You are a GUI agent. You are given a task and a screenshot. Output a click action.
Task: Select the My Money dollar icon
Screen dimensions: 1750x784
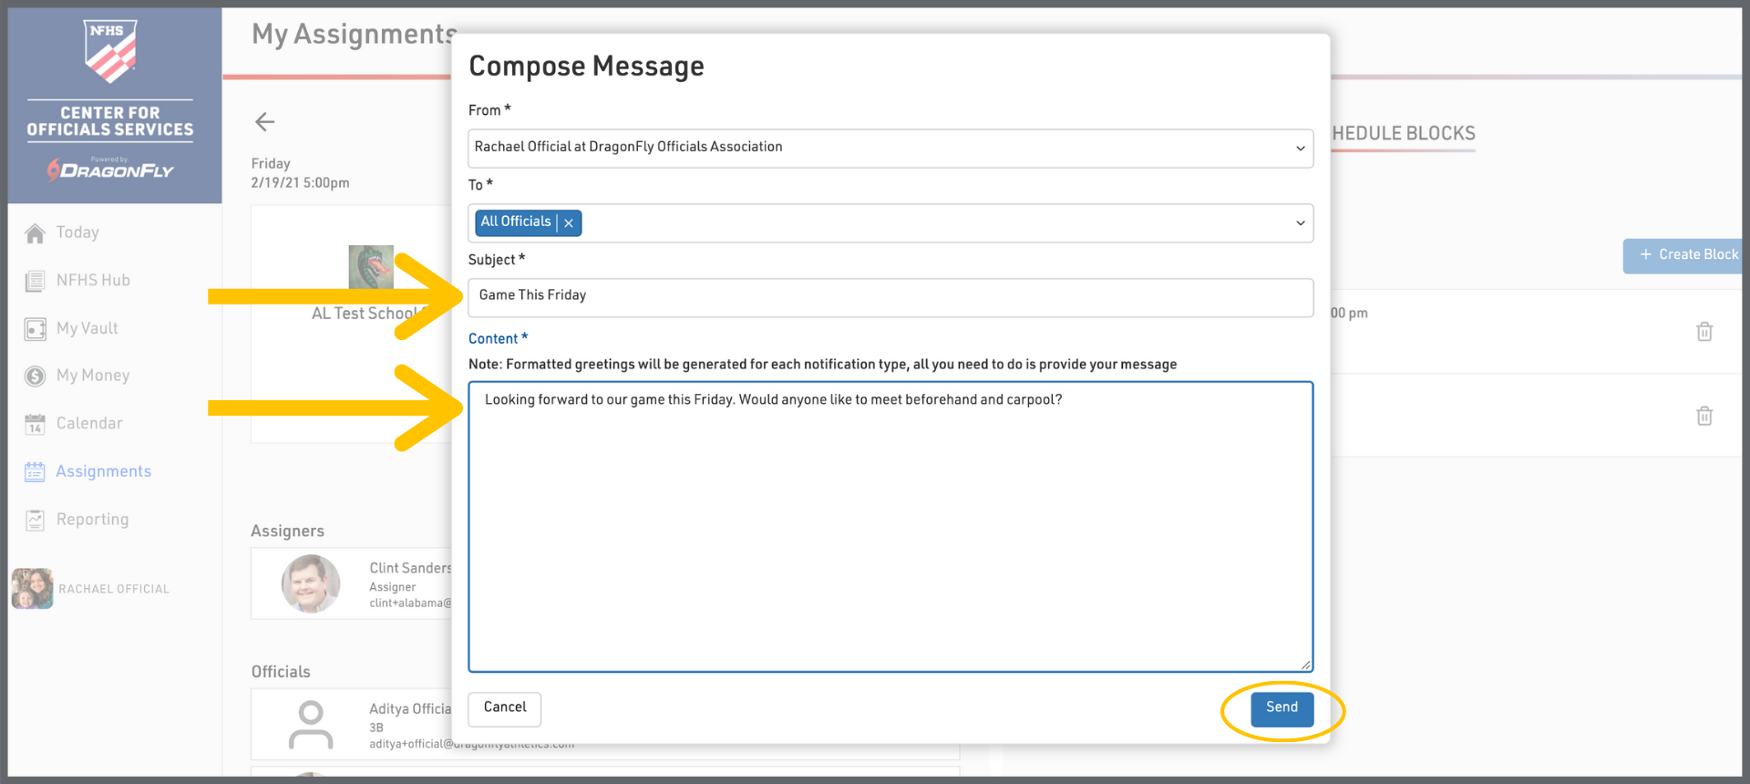tap(35, 377)
